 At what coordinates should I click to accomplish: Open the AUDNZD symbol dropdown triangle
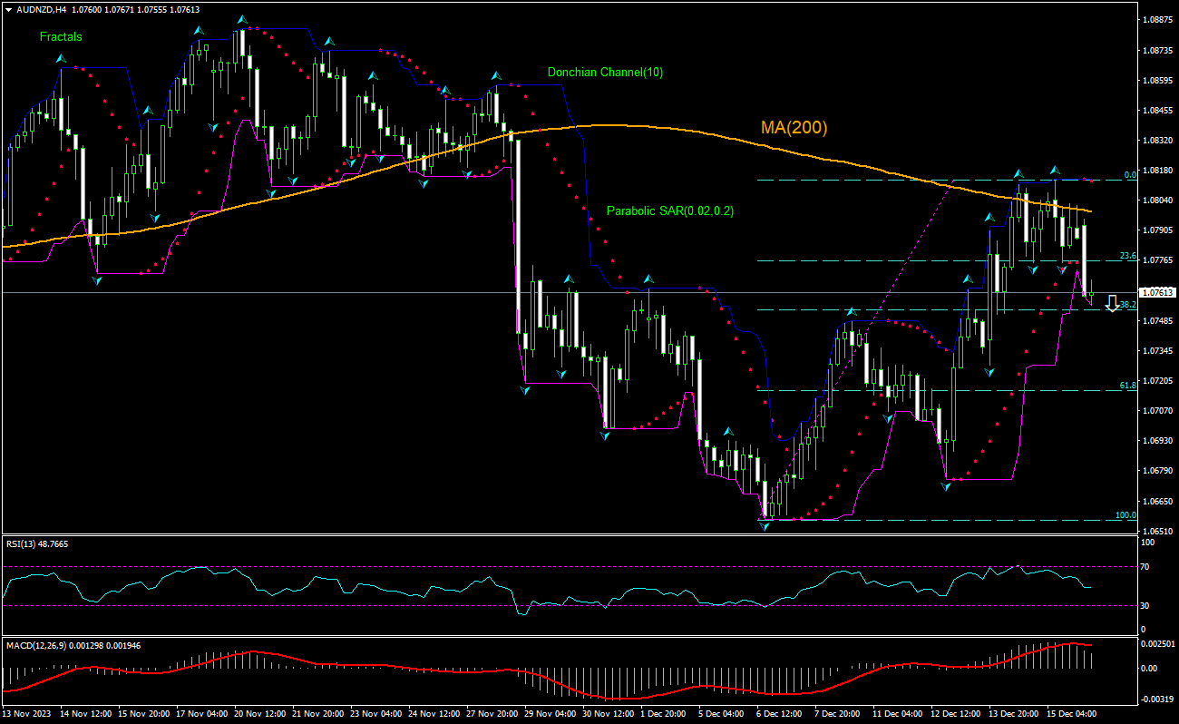pos(9,7)
